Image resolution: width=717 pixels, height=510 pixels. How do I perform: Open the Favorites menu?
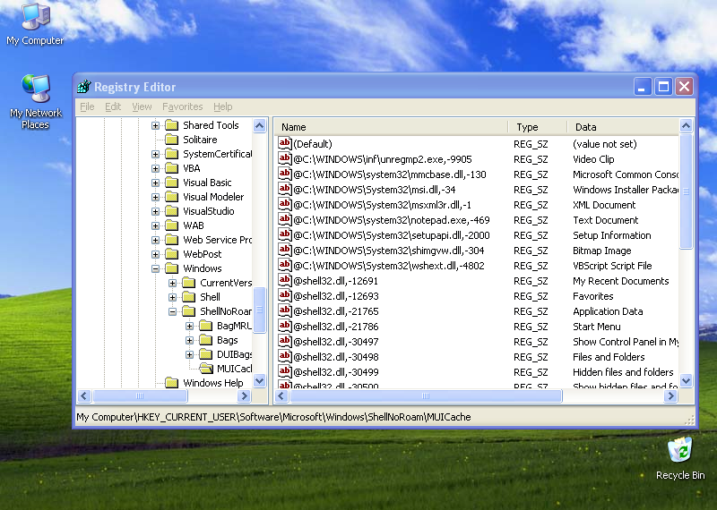coord(183,106)
